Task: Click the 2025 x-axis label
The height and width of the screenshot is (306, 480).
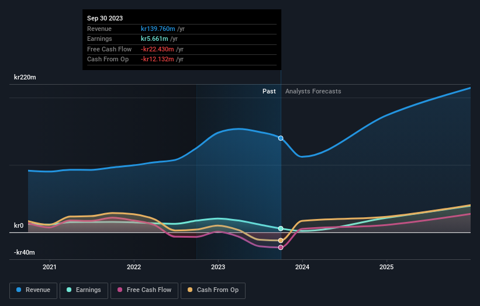Action: pos(386,267)
